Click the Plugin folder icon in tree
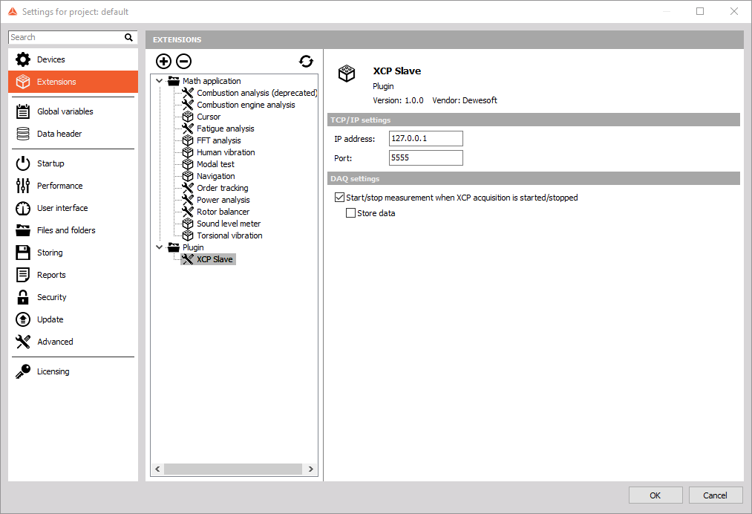This screenshot has height=514, width=752. click(x=174, y=247)
